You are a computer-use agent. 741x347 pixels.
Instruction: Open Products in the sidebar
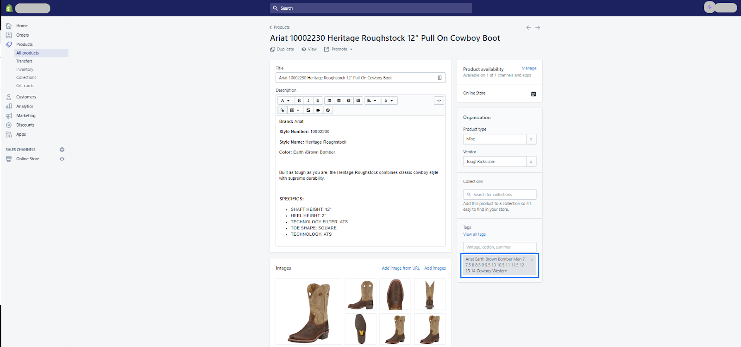[x=24, y=44]
